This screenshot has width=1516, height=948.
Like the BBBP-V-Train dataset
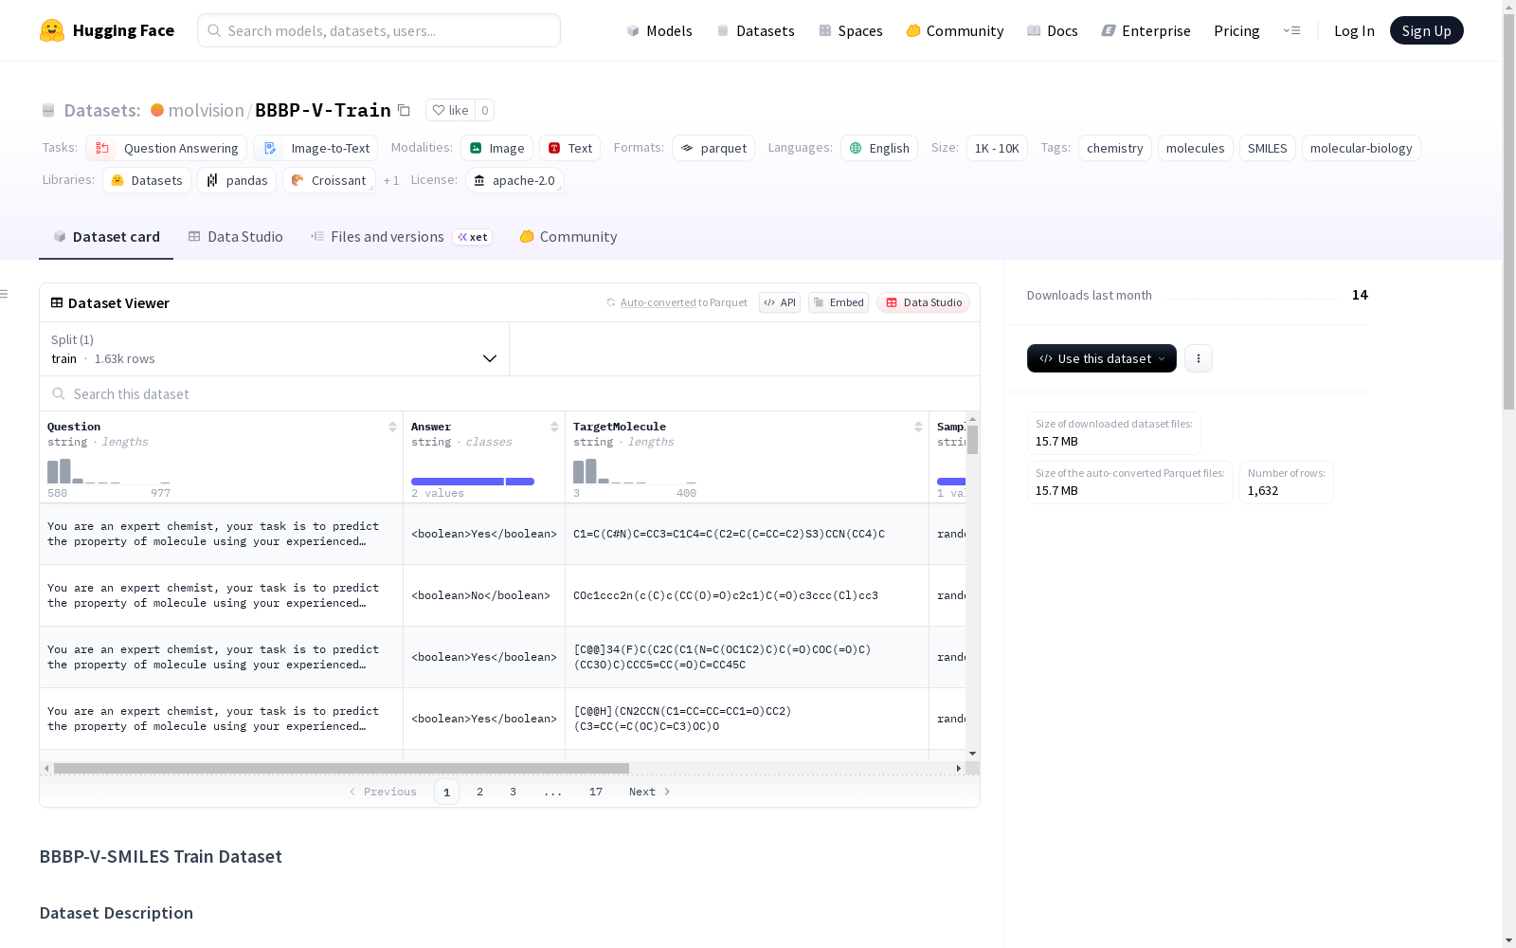(x=450, y=110)
